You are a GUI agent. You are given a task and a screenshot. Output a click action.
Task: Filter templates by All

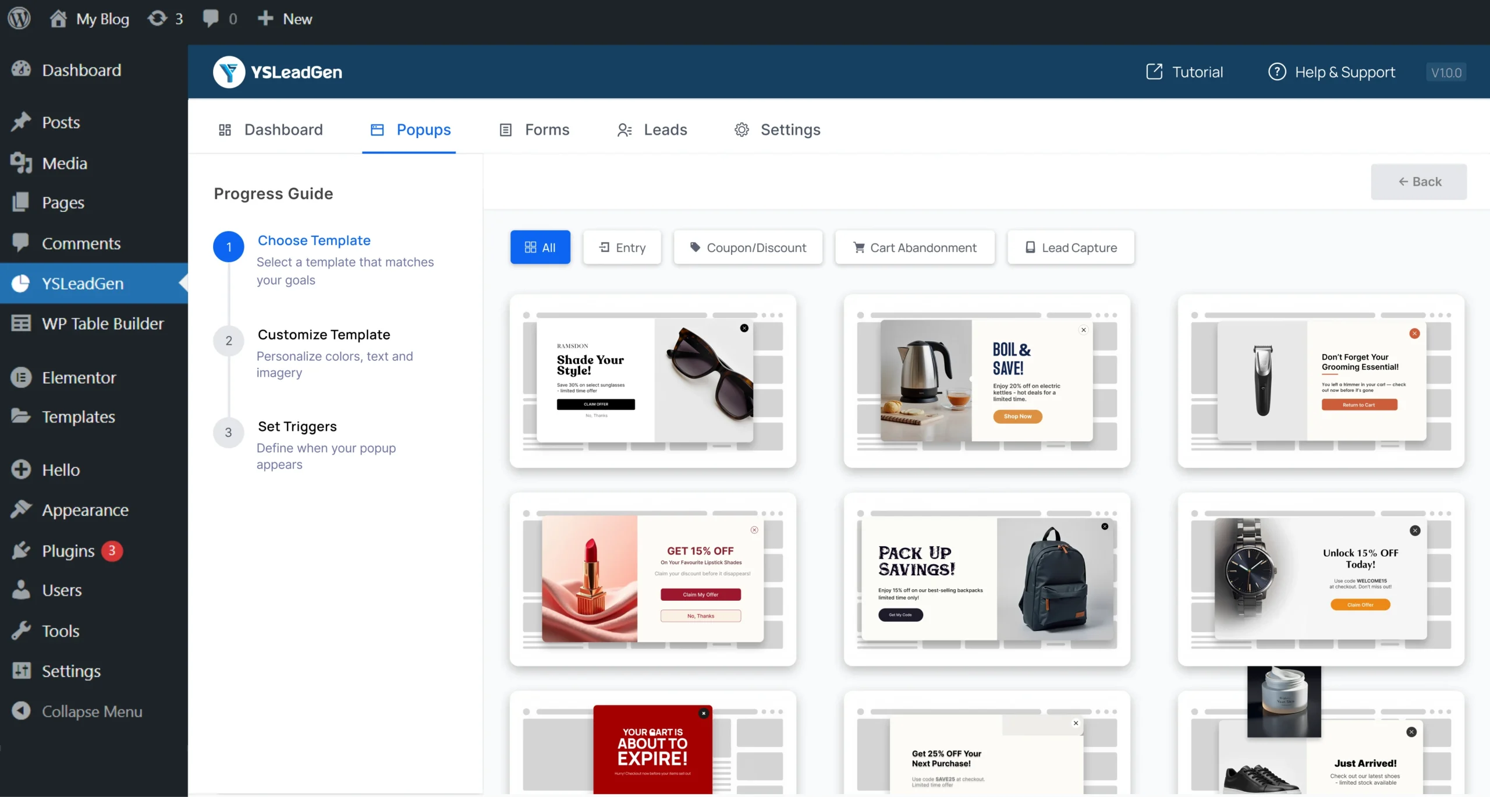click(540, 247)
